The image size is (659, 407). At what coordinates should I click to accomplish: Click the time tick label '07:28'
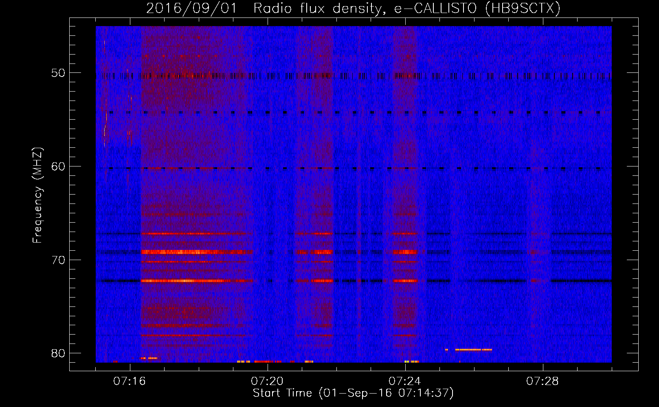[x=543, y=381]
